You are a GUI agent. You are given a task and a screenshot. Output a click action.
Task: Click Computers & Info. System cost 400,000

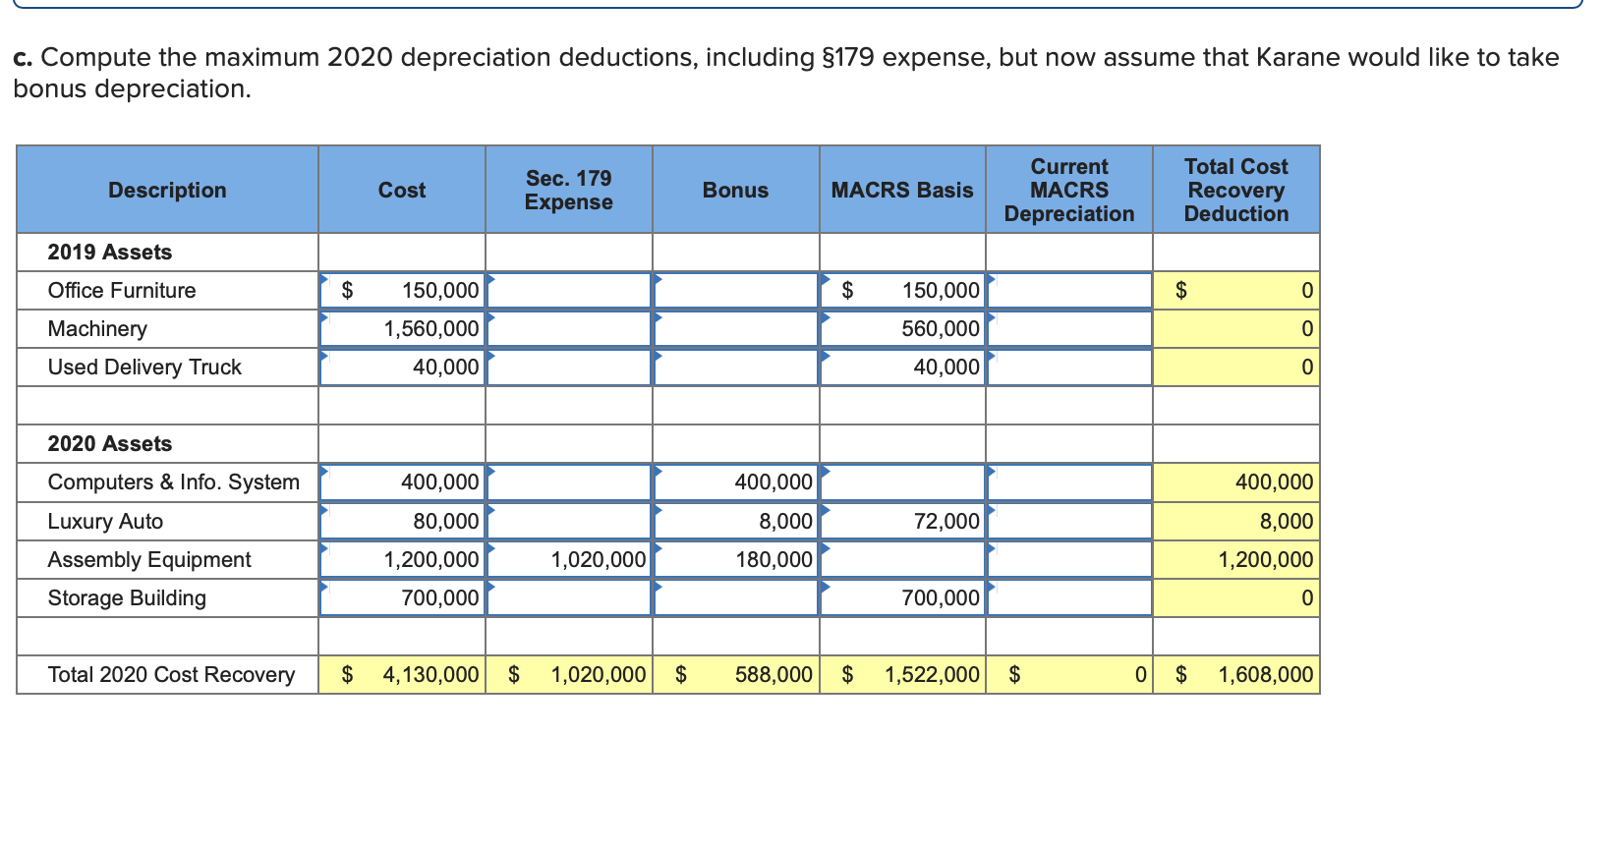coord(402,482)
